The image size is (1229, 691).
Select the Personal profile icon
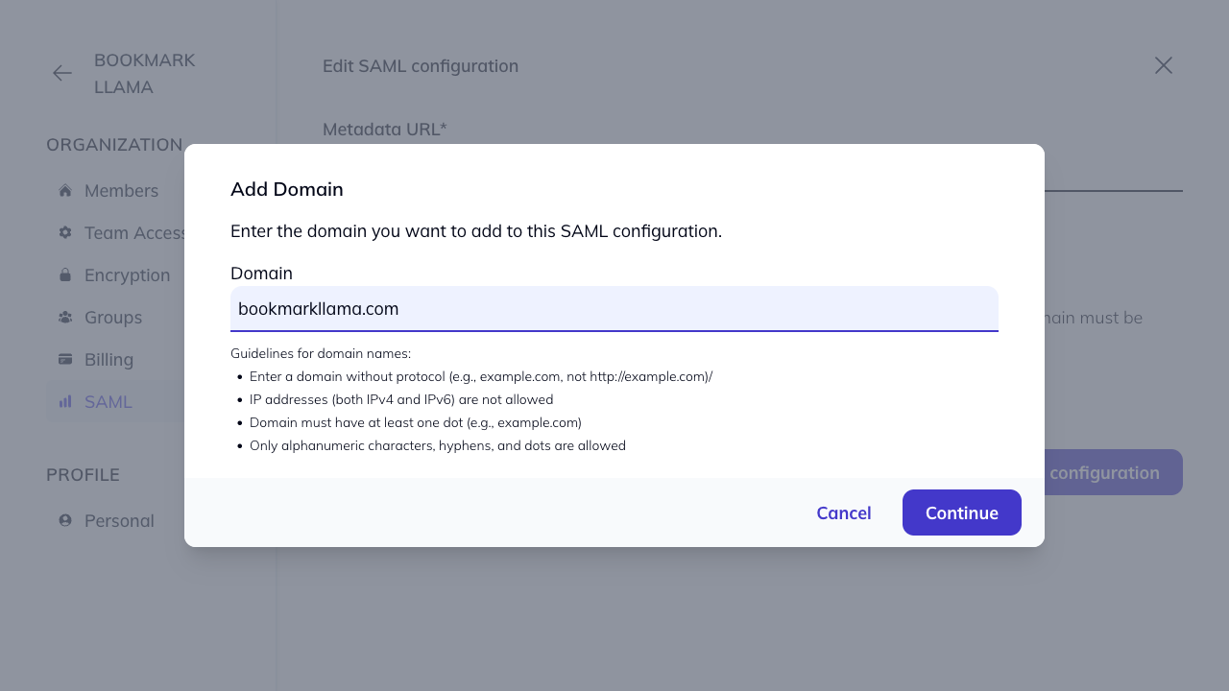[x=63, y=520]
